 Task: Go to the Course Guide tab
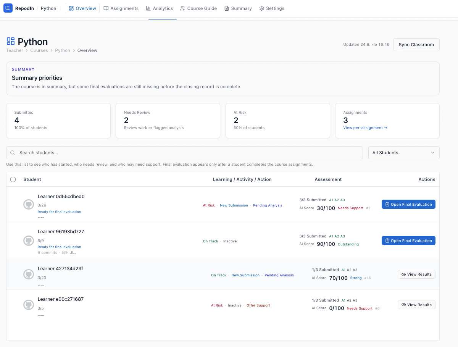(x=198, y=8)
